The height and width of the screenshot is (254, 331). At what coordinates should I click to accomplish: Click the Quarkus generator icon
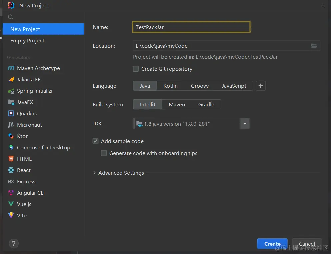[11, 114]
